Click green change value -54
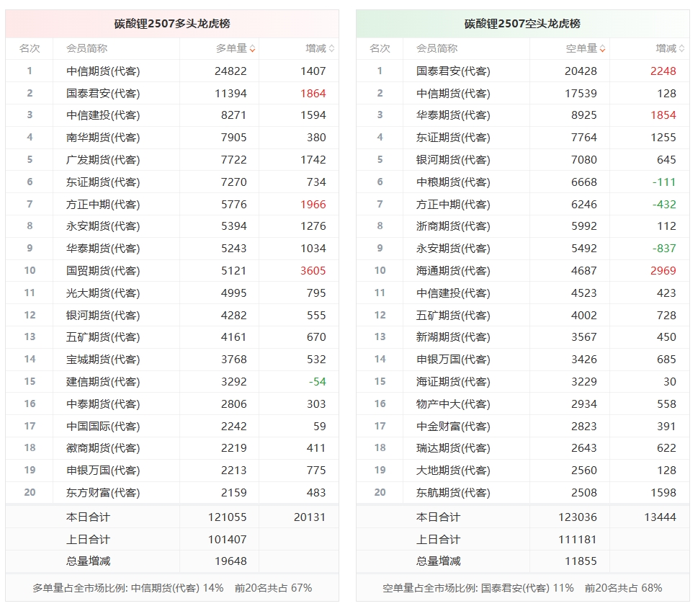Image resolution: width=698 pixels, height=606 pixels. (x=318, y=382)
